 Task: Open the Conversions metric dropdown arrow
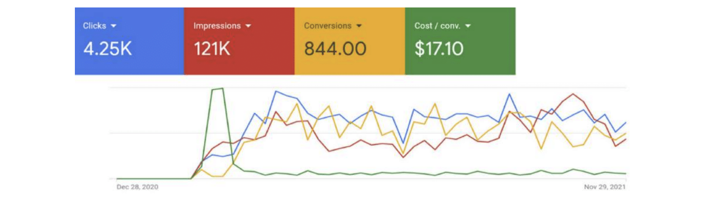(359, 26)
